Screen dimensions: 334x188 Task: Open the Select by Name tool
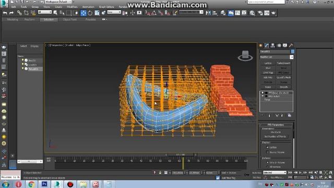(x=62, y=13)
